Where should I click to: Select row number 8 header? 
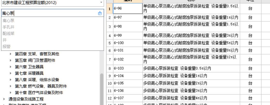pos(110,68)
